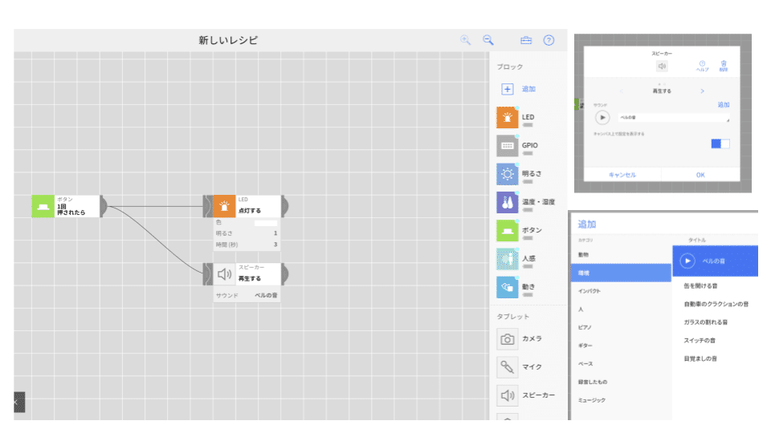
Task: Select the カメラ camera block
Action: point(508,338)
